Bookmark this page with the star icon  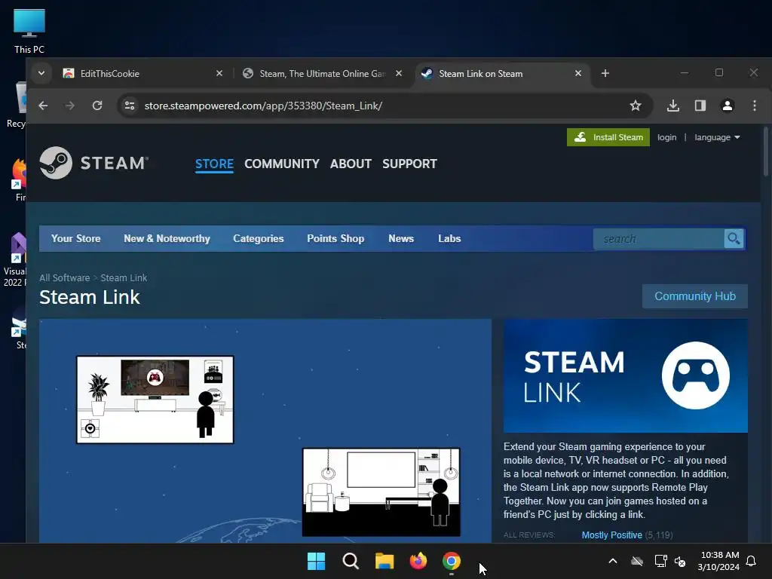tap(635, 106)
